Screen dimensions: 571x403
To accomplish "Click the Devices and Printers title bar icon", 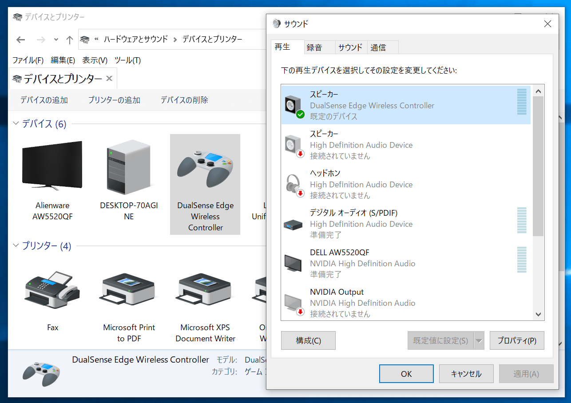I will [x=17, y=17].
